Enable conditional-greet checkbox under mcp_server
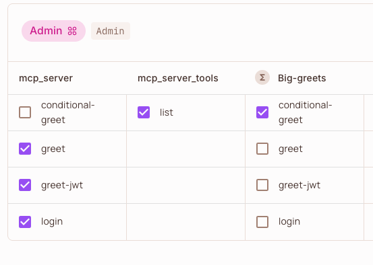Image resolution: width=373 pixels, height=265 pixels. click(x=25, y=112)
